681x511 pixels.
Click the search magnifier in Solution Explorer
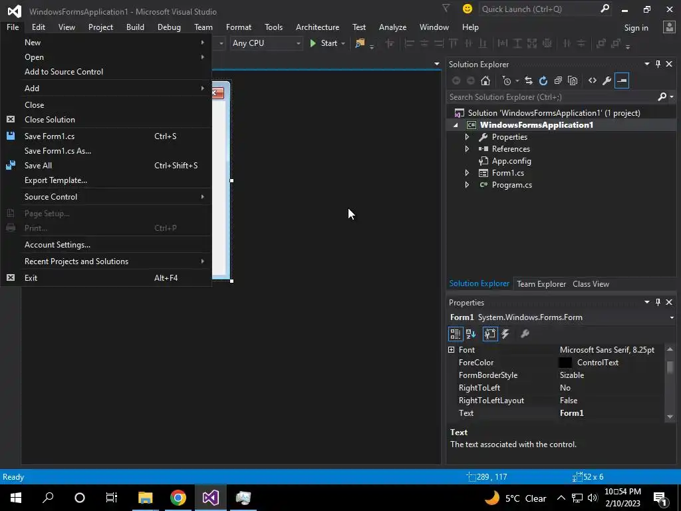click(x=662, y=97)
